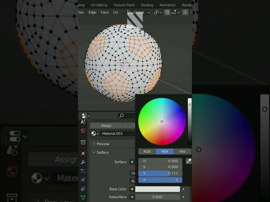Open the snapping options dropdown
The width and height of the screenshot is (270, 202).
[x=175, y=12]
